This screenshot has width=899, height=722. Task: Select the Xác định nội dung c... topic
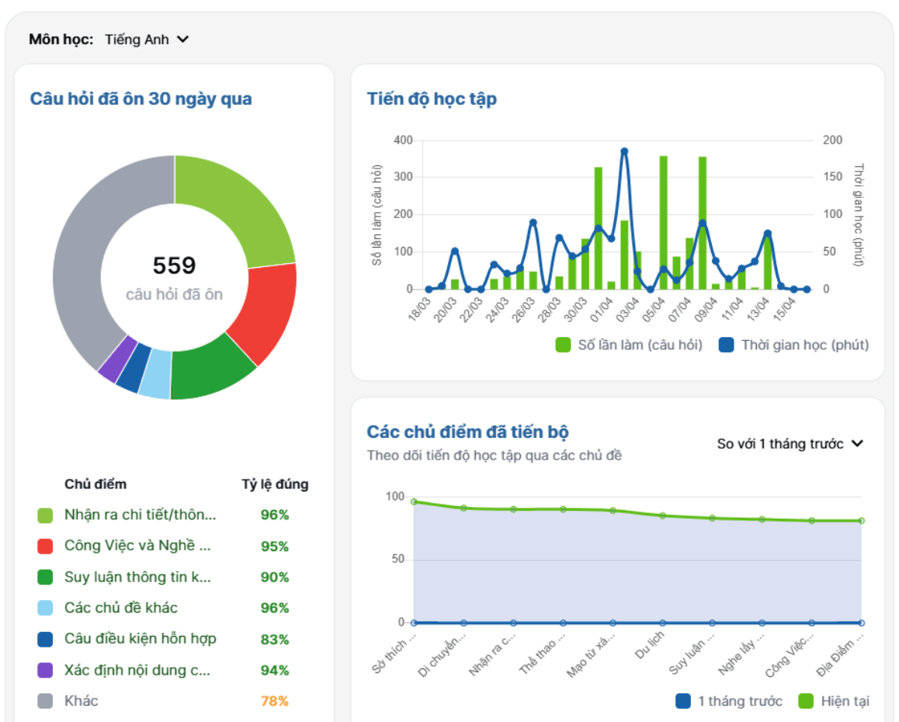(137, 670)
